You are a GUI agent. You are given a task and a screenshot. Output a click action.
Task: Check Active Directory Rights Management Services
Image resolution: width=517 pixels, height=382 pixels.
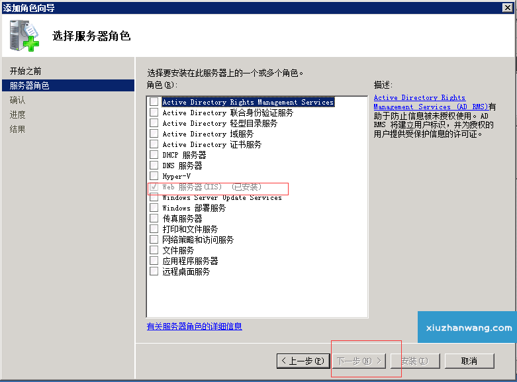click(154, 102)
